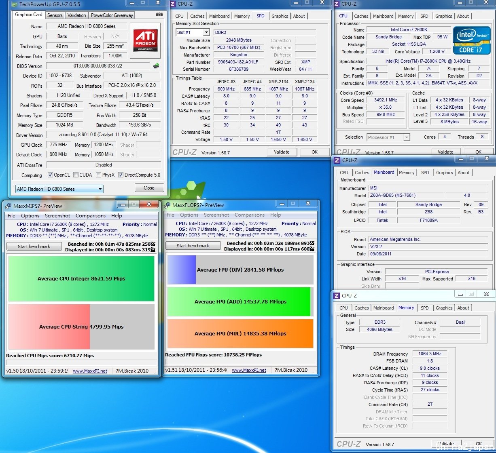Click the Intel Core i7 logo badge
Viewport: 496px width, 453px height.
[472, 40]
